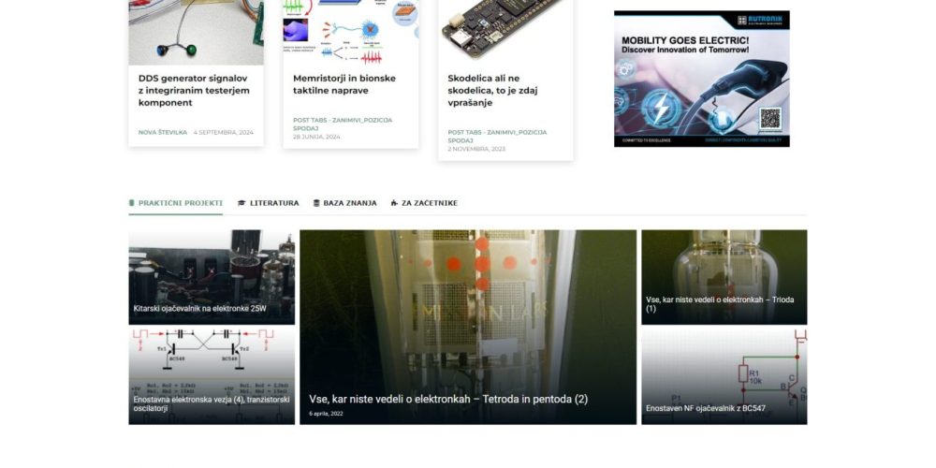Open the Baza znanja tab label
The image size is (936, 468).
pos(350,203)
